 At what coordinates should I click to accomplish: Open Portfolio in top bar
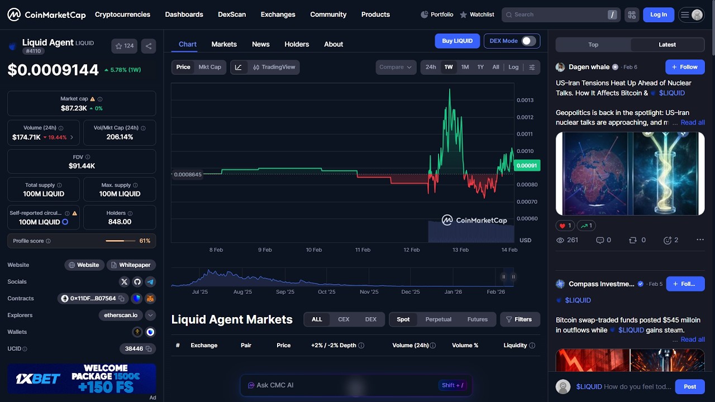(437, 15)
